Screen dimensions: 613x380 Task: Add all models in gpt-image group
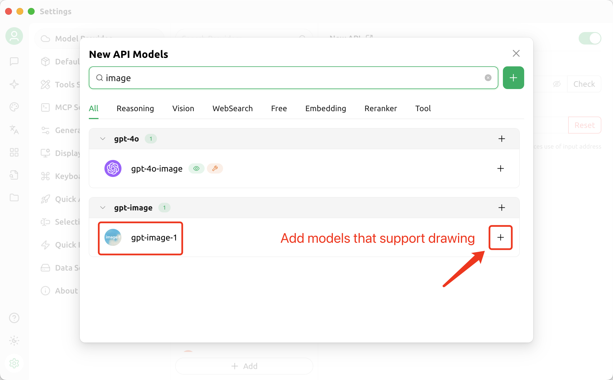(501, 208)
